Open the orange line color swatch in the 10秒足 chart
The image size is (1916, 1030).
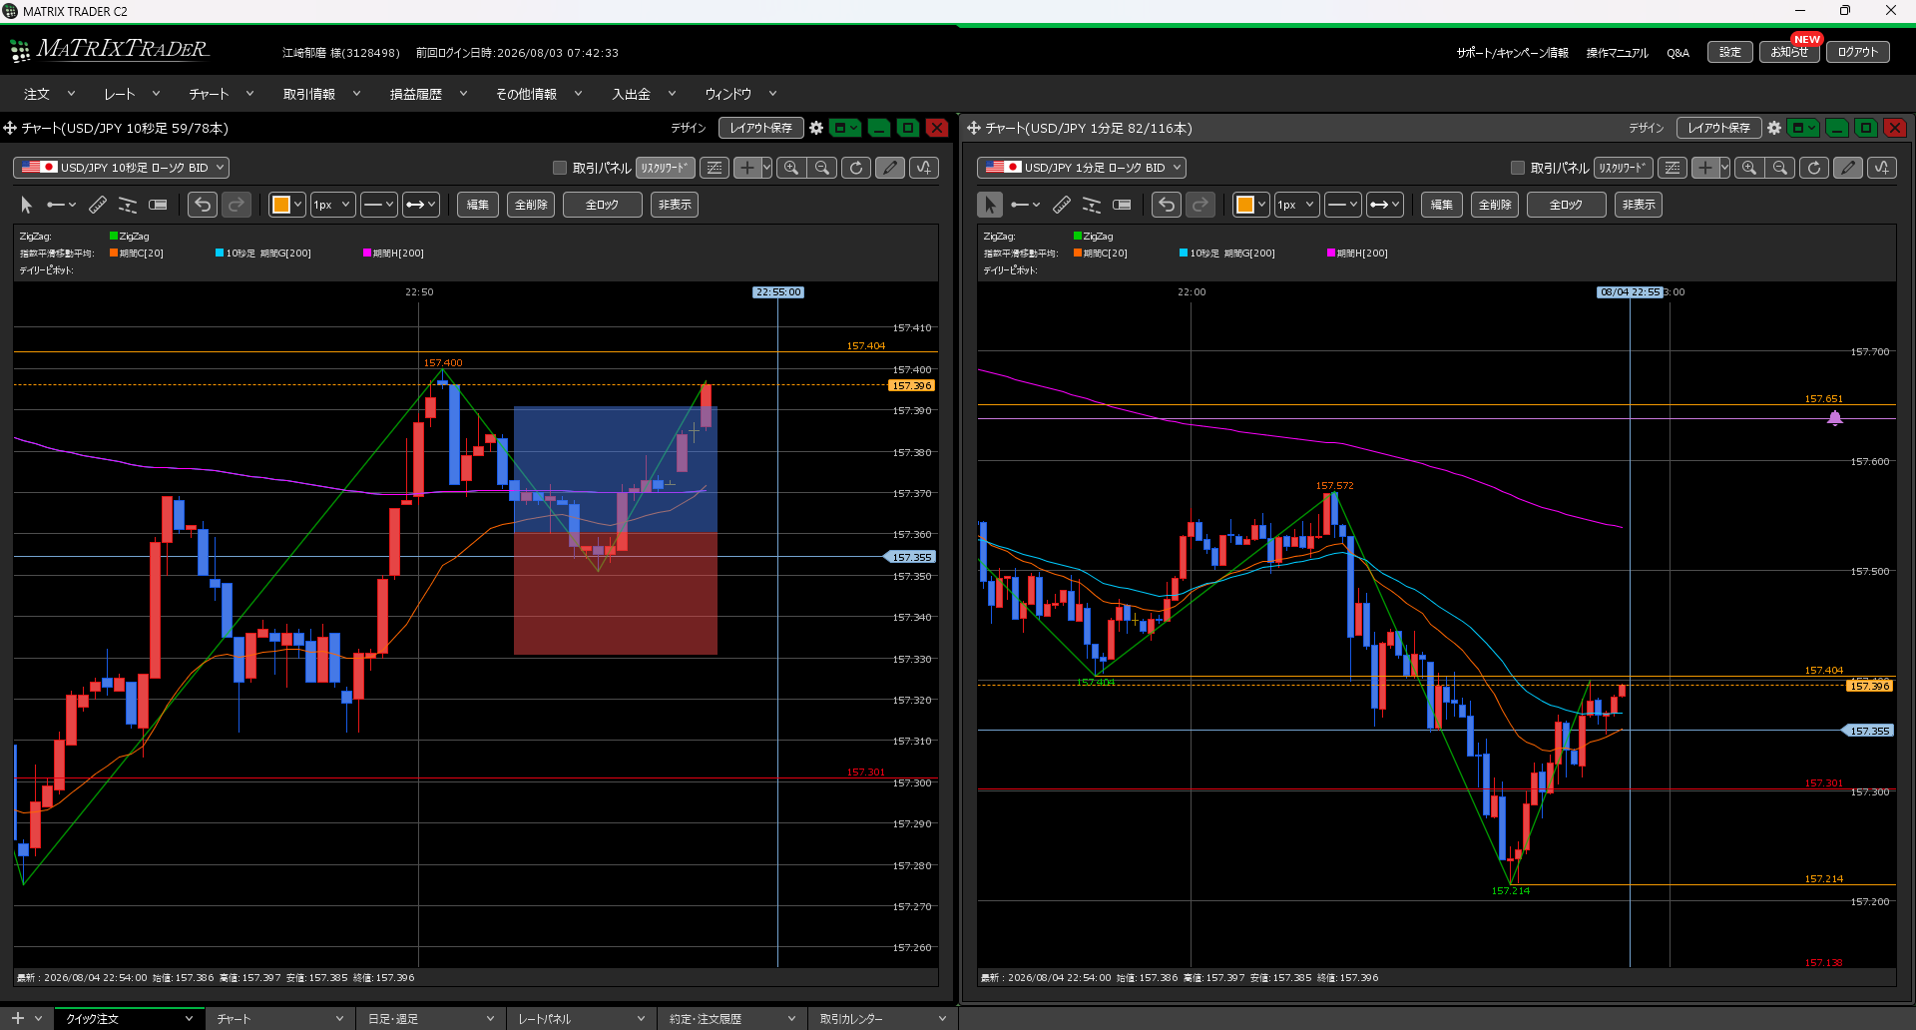286,205
